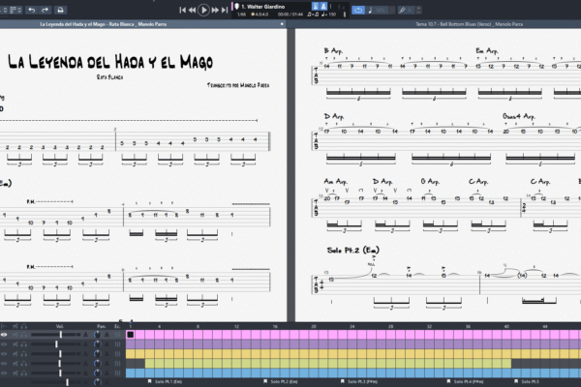Jump to the Solo Pt.1 (Em) section marker
The width and height of the screenshot is (581, 387).
(x=165, y=381)
